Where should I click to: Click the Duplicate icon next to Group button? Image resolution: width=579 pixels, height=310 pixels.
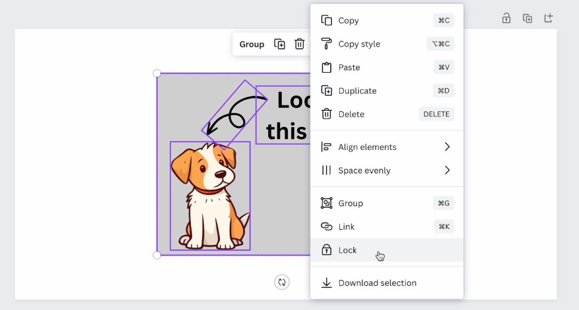point(279,44)
